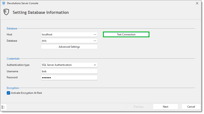Screen dimensions: 204x114
Task: Focus the Username field with bob
Action: pyautogui.click(x=69, y=71)
